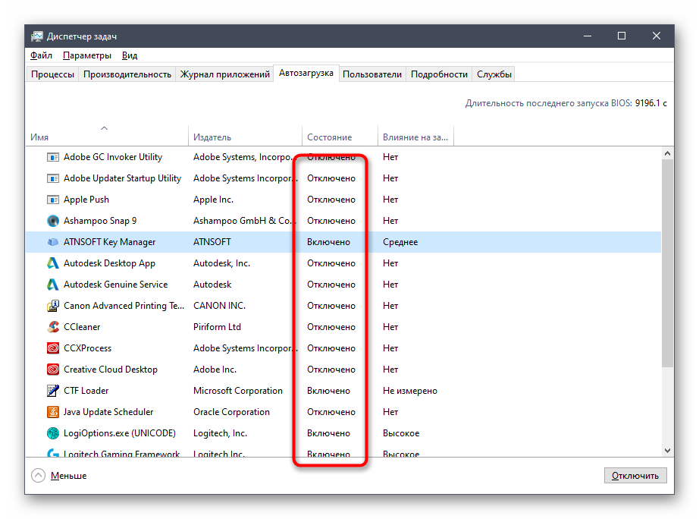This screenshot has height=519, width=699.
Task: Select the LogiOptions.exe icon
Action: pos(52,433)
